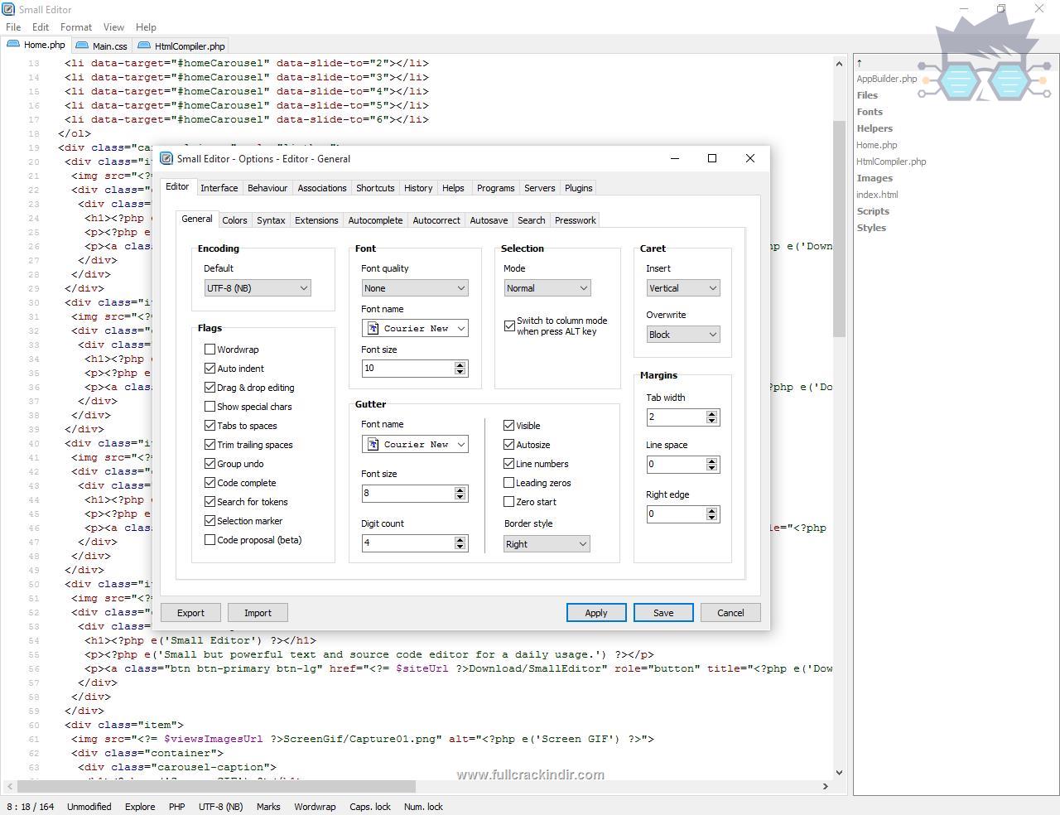Click the Options dialog title icon
This screenshot has width=1060, height=815.
[x=166, y=158]
